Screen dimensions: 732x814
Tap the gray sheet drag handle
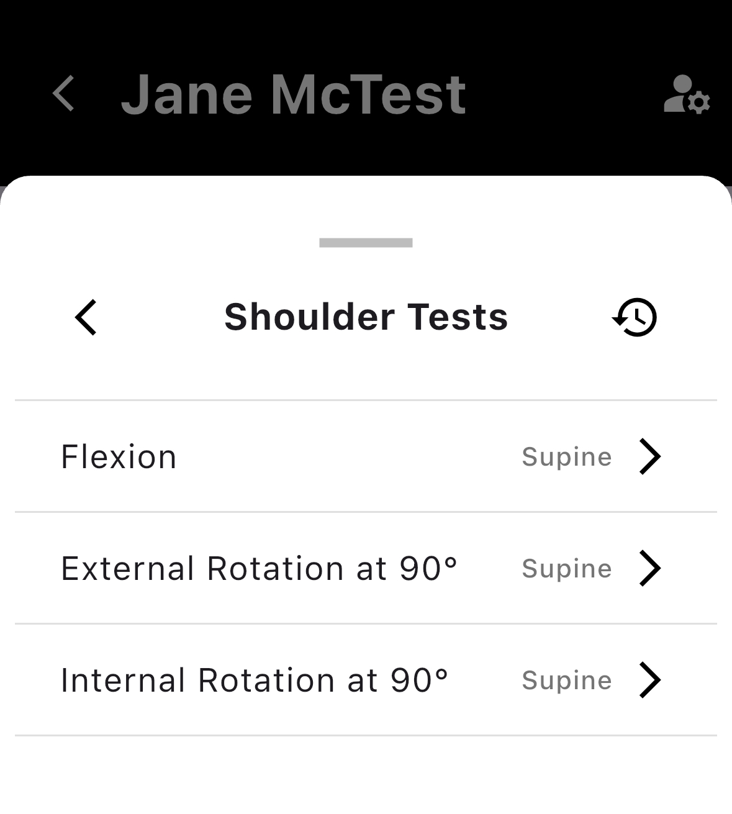pyautogui.click(x=366, y=243)
